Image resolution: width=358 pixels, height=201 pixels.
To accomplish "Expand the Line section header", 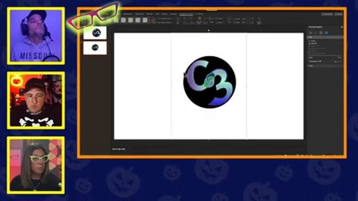I will (326, 66).
